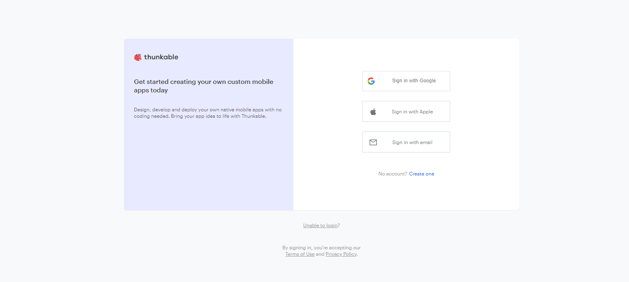Viewport: 629px width, 282px height.
Task: Open the Terms of Use link
Action: 300,254
